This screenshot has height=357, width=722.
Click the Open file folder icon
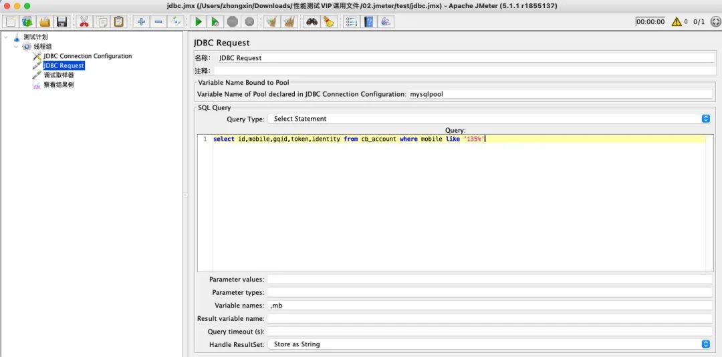45,21
